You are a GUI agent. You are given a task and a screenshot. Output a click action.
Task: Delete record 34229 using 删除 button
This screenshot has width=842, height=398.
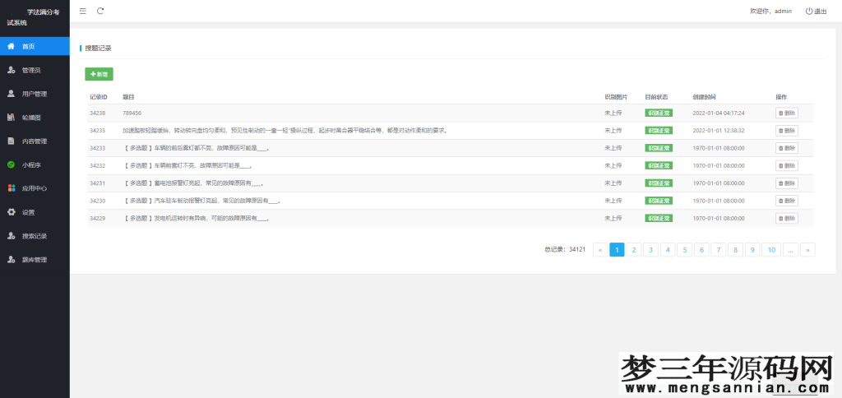tap(786, 218)
